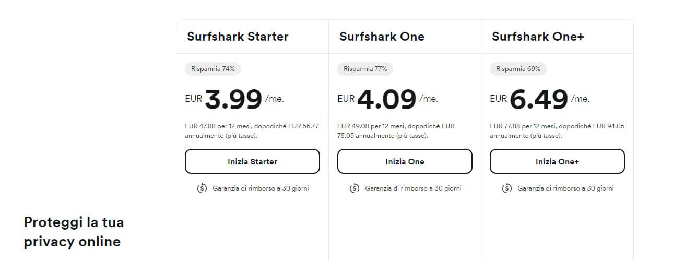The width and height of the screenshot is (673, 260).
Task: Click the money-back icon under Inizia One
Action: [355, 188]
